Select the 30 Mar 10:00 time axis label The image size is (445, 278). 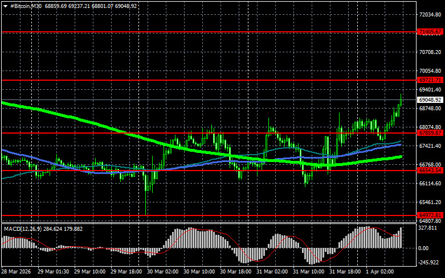[199, 272]
